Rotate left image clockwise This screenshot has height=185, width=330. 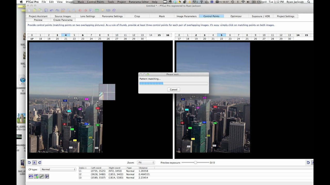coord(40,162)
